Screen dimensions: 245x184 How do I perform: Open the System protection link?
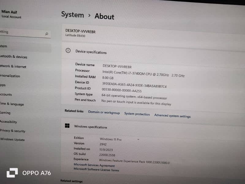coord(137,114)
